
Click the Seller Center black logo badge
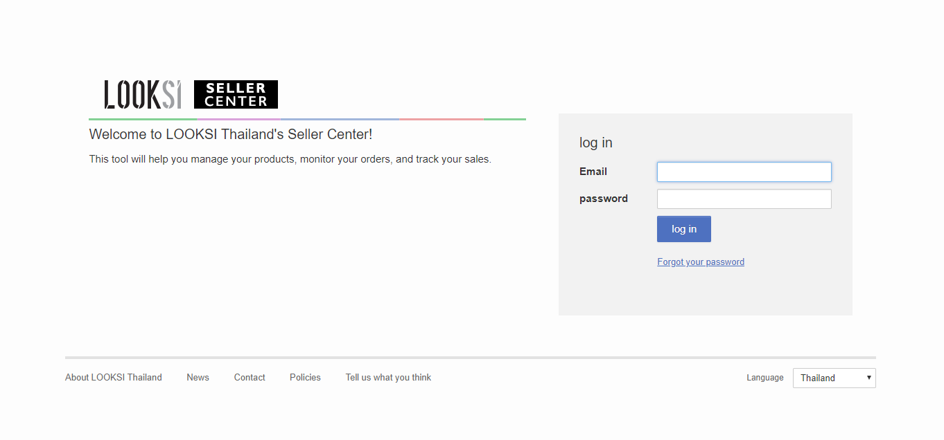[236, 94]
